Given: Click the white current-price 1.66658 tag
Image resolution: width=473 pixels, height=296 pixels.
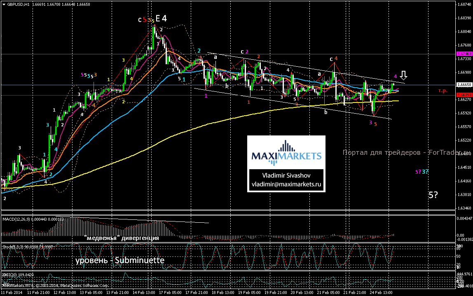Looking at the screenshot, I should tap(464, 84).
